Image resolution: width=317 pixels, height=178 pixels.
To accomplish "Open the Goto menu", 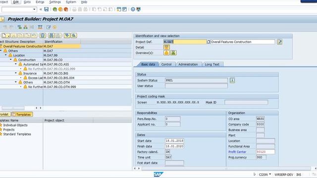I will coord(27,2).
